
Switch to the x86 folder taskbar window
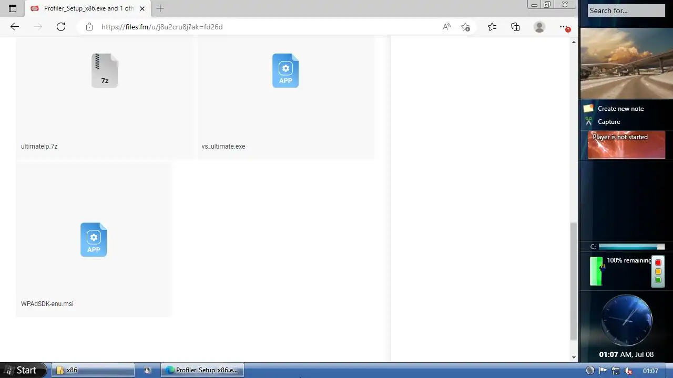(x=93, y=370)
